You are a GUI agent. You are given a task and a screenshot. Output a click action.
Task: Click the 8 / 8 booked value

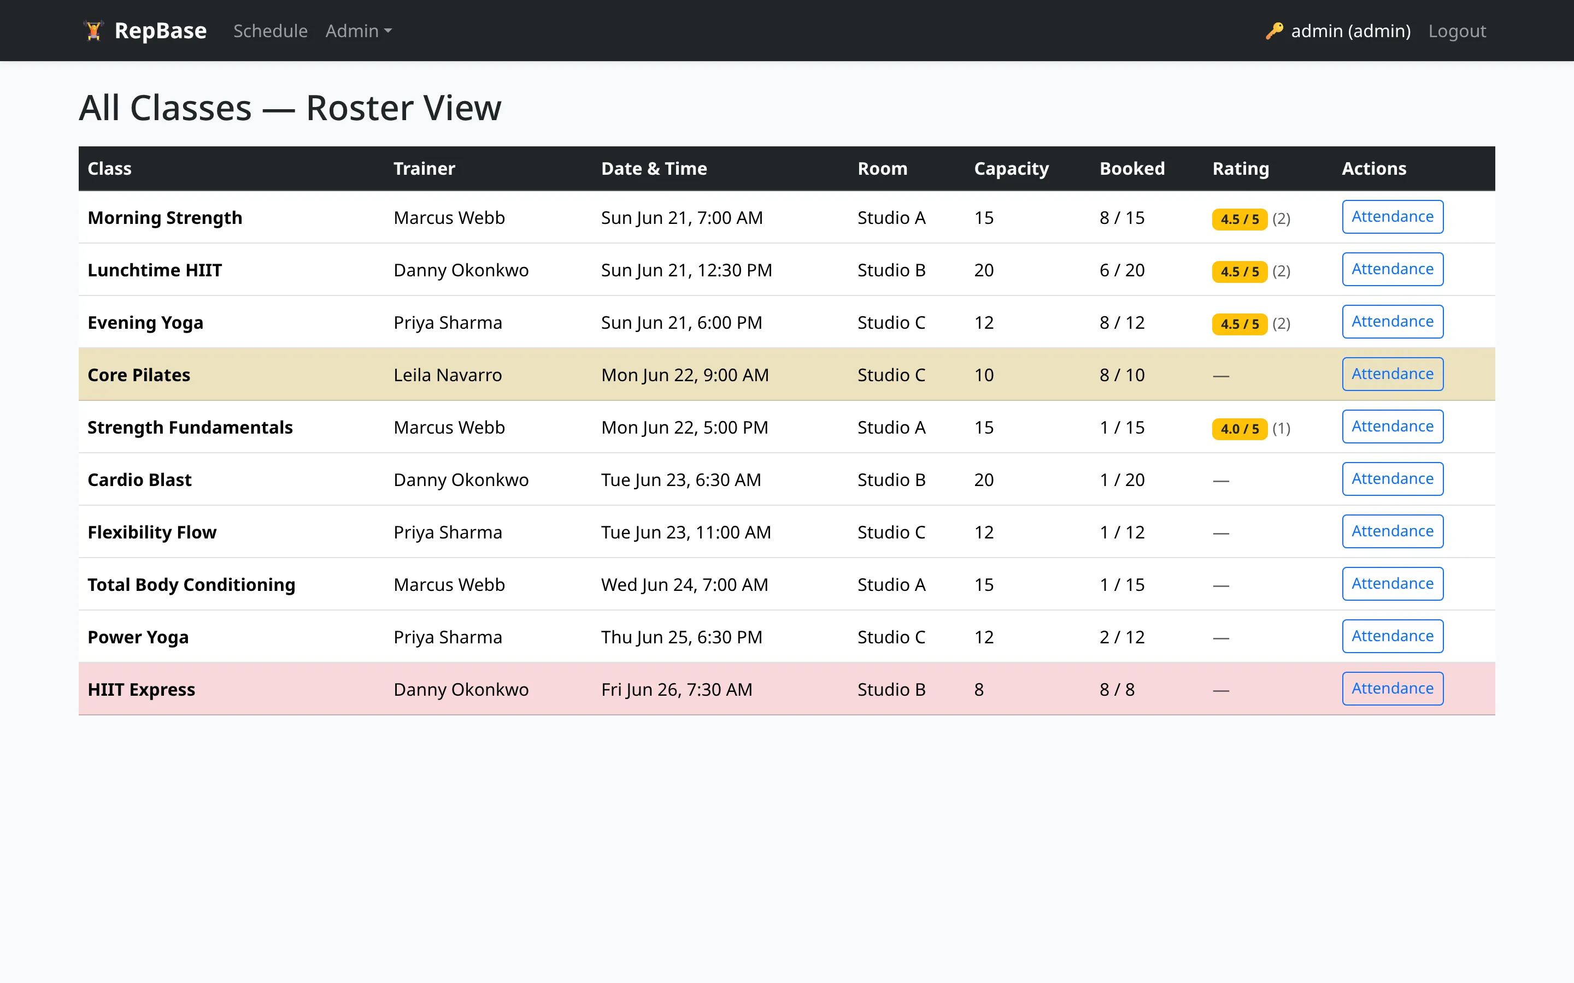1117,689
